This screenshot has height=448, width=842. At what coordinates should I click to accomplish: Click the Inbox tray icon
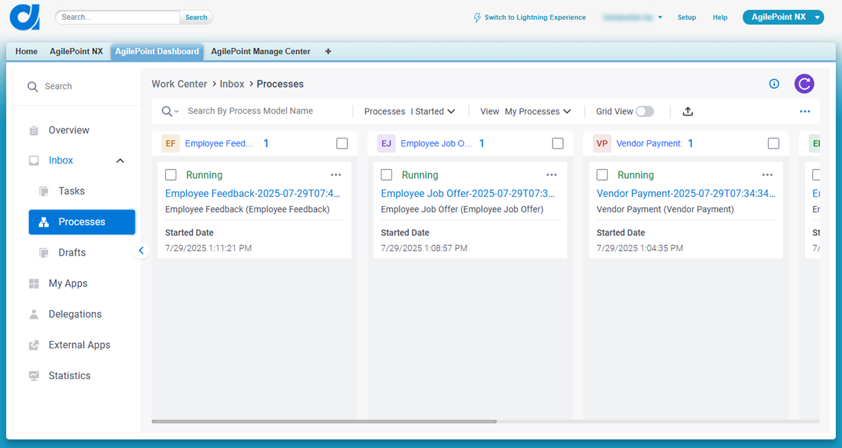34,160
